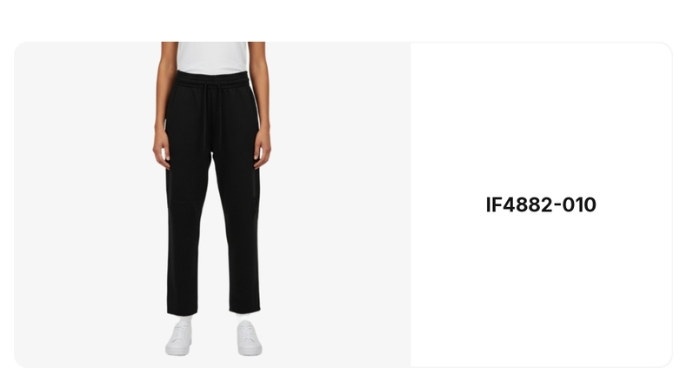Click the model's hand on the right side

pyautogui.click(x=262, y=150)
